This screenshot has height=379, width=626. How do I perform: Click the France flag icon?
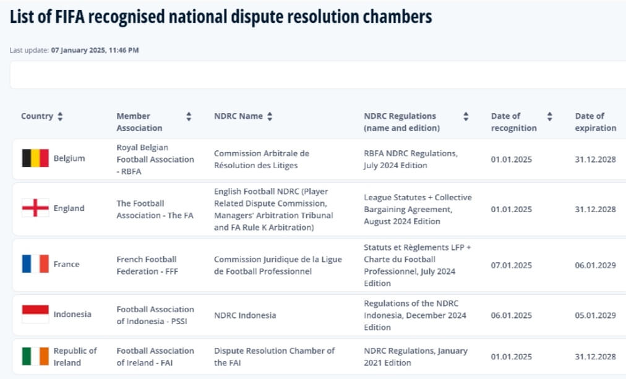[x=35, y=264]
